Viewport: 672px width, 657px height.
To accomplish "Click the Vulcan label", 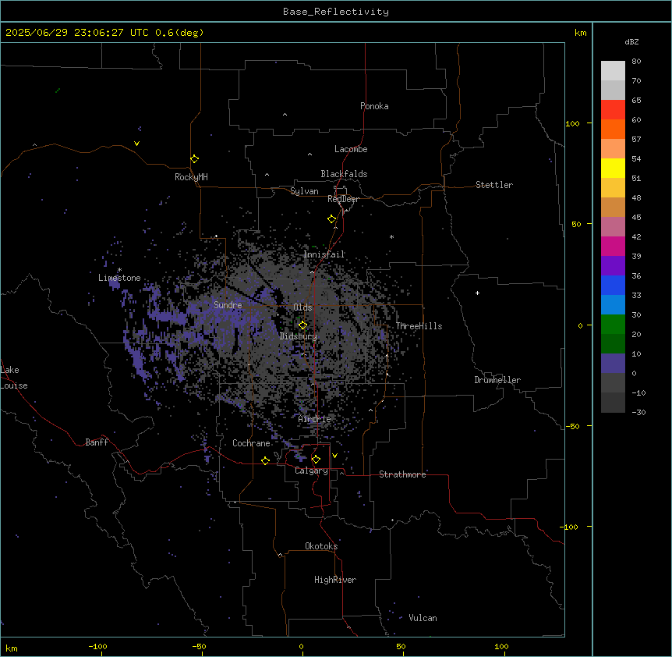I will click(423, 618).
